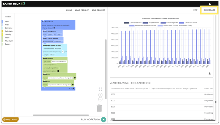The width and height of the screenshot is (220, 125).
Task: Click the Change Dataset globe icon
Action: [54, 28]
